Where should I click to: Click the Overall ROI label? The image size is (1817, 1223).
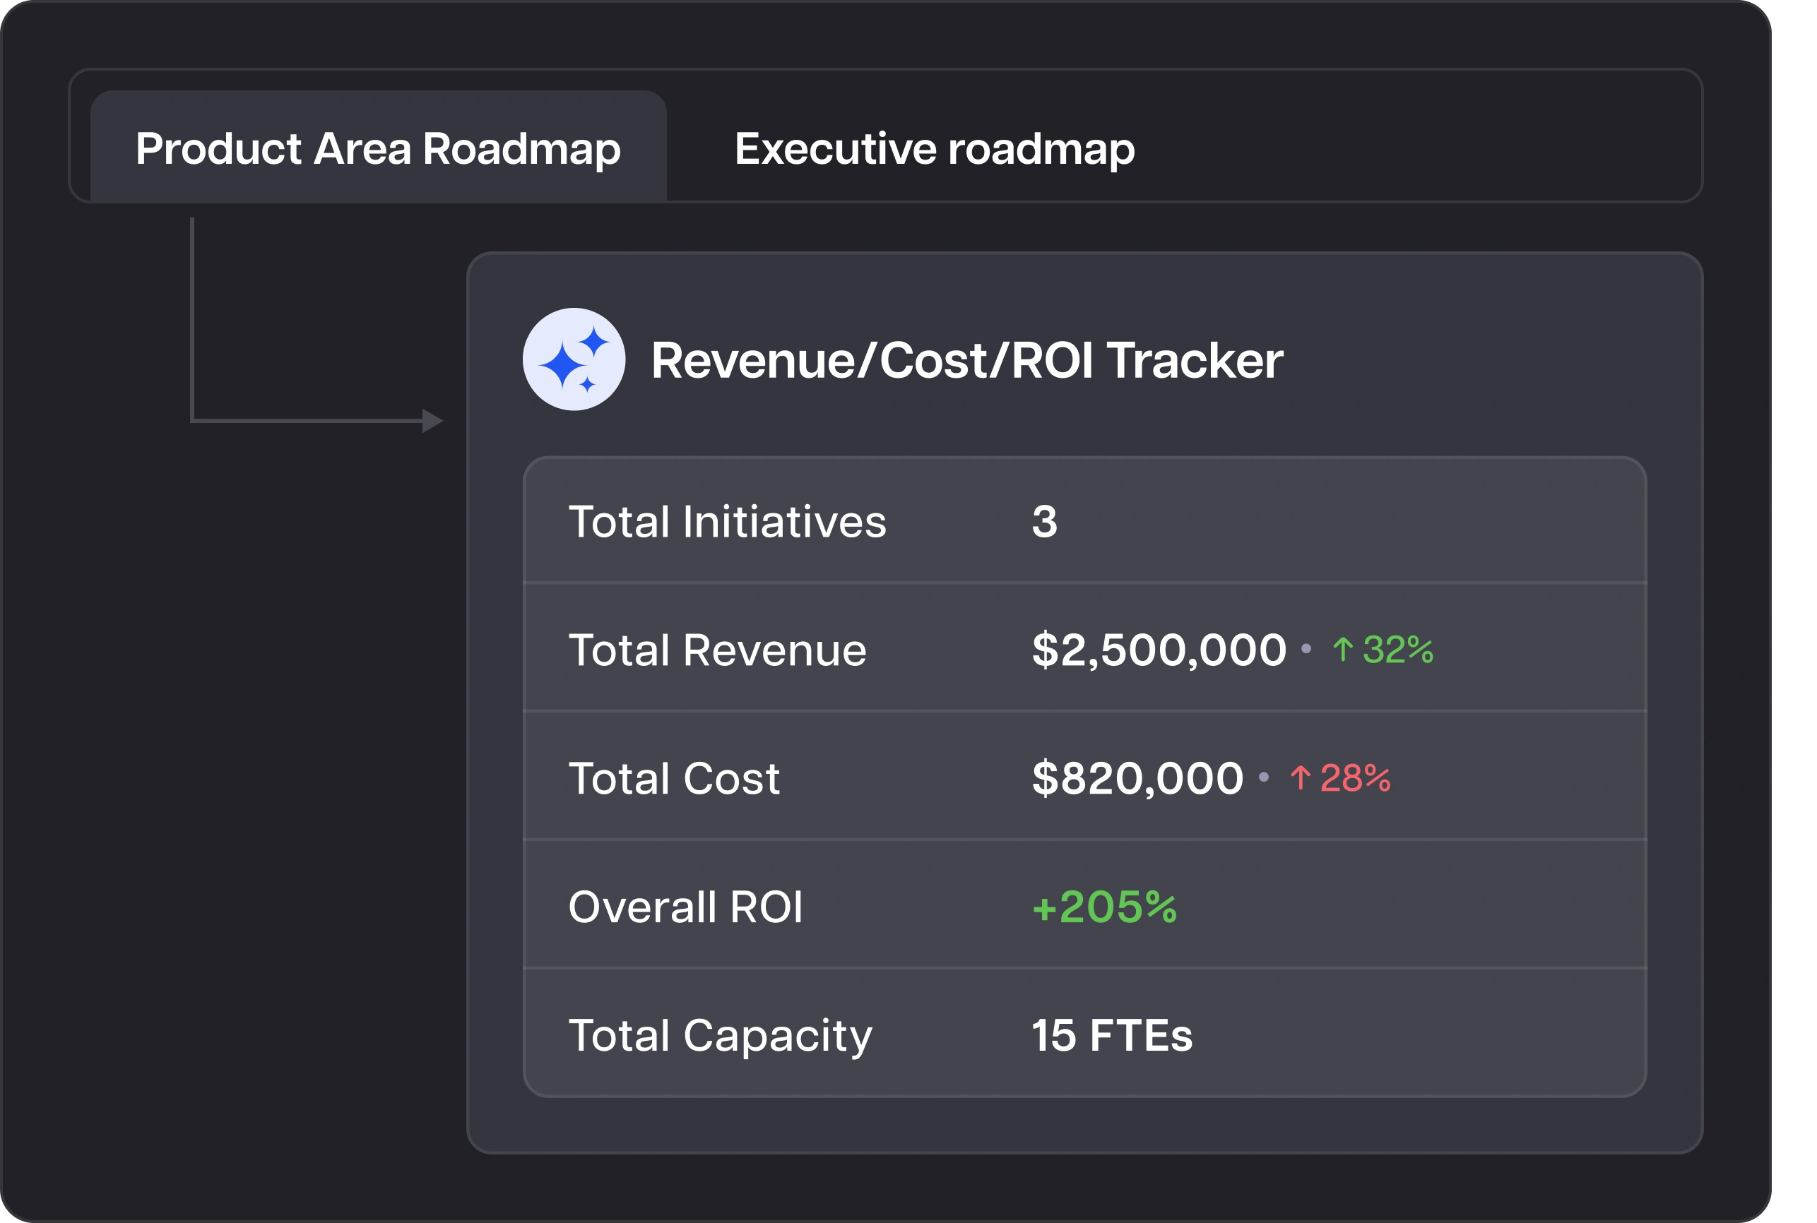pyautogui.click(x=685, y=907)
